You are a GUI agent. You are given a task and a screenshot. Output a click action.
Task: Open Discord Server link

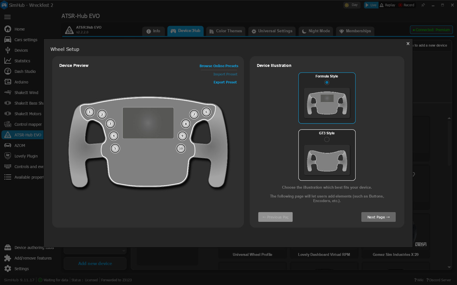coord(439,280)
